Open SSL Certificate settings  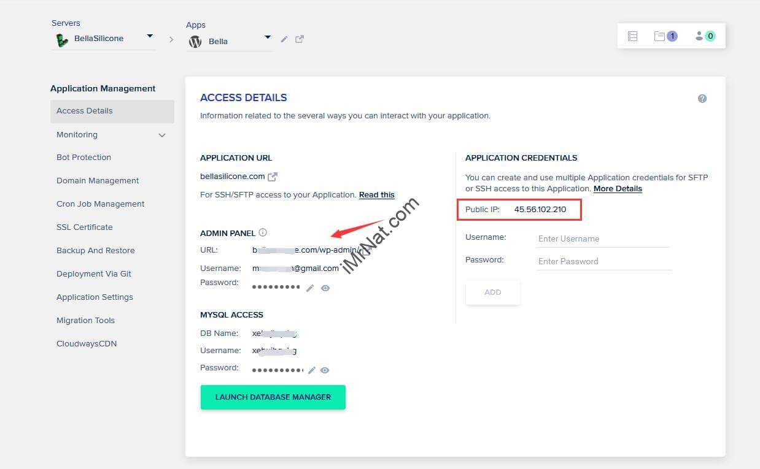(85, 227)
